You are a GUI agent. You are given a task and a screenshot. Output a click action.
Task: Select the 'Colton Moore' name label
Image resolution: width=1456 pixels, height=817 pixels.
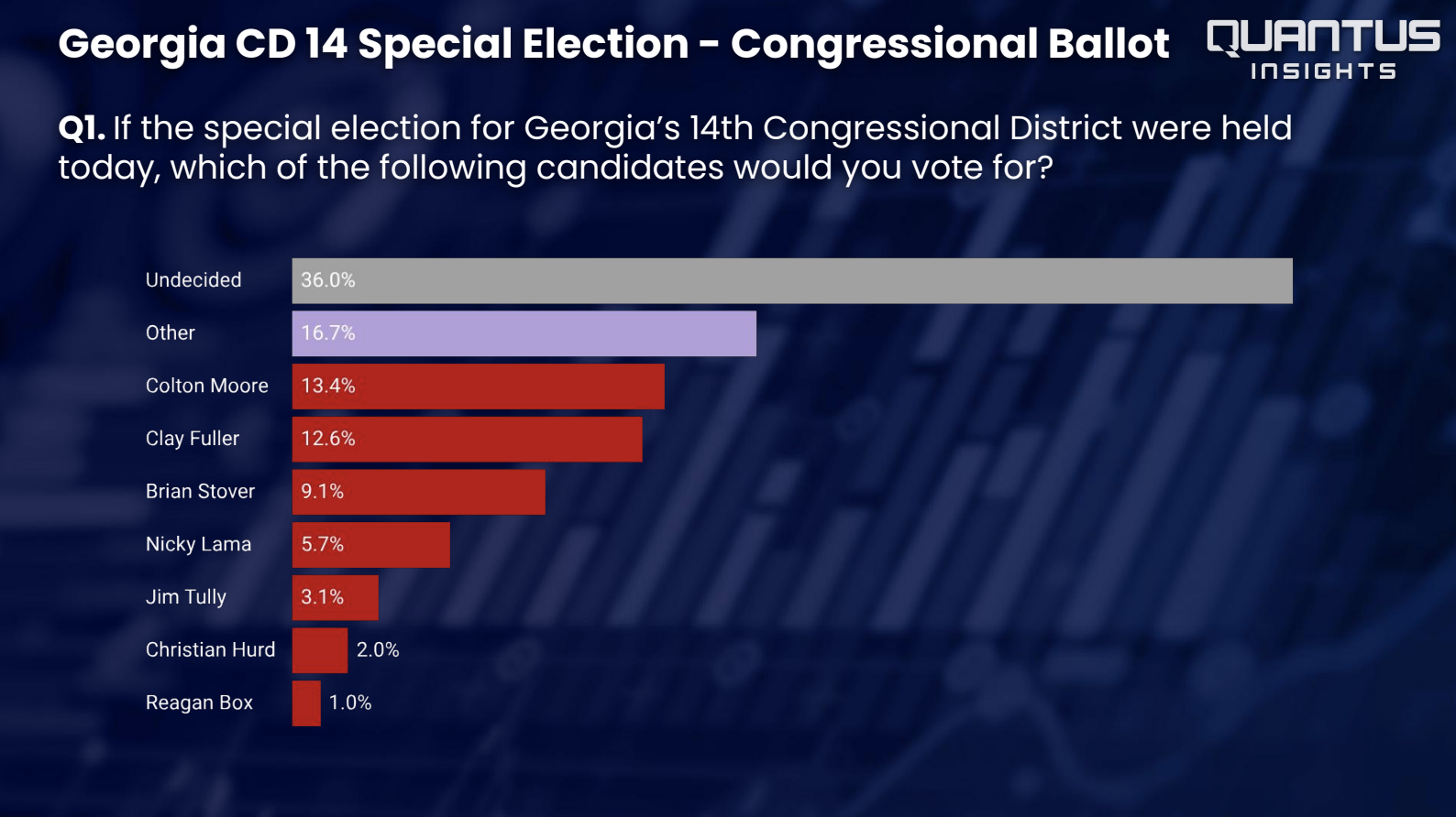click(x=207, y=386)
